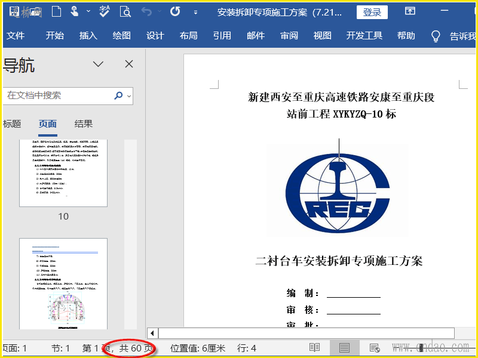Viewport: 478px width, 358px height.
Task: Click the 在文档中搜索 search box
Action: click(58, 95)
